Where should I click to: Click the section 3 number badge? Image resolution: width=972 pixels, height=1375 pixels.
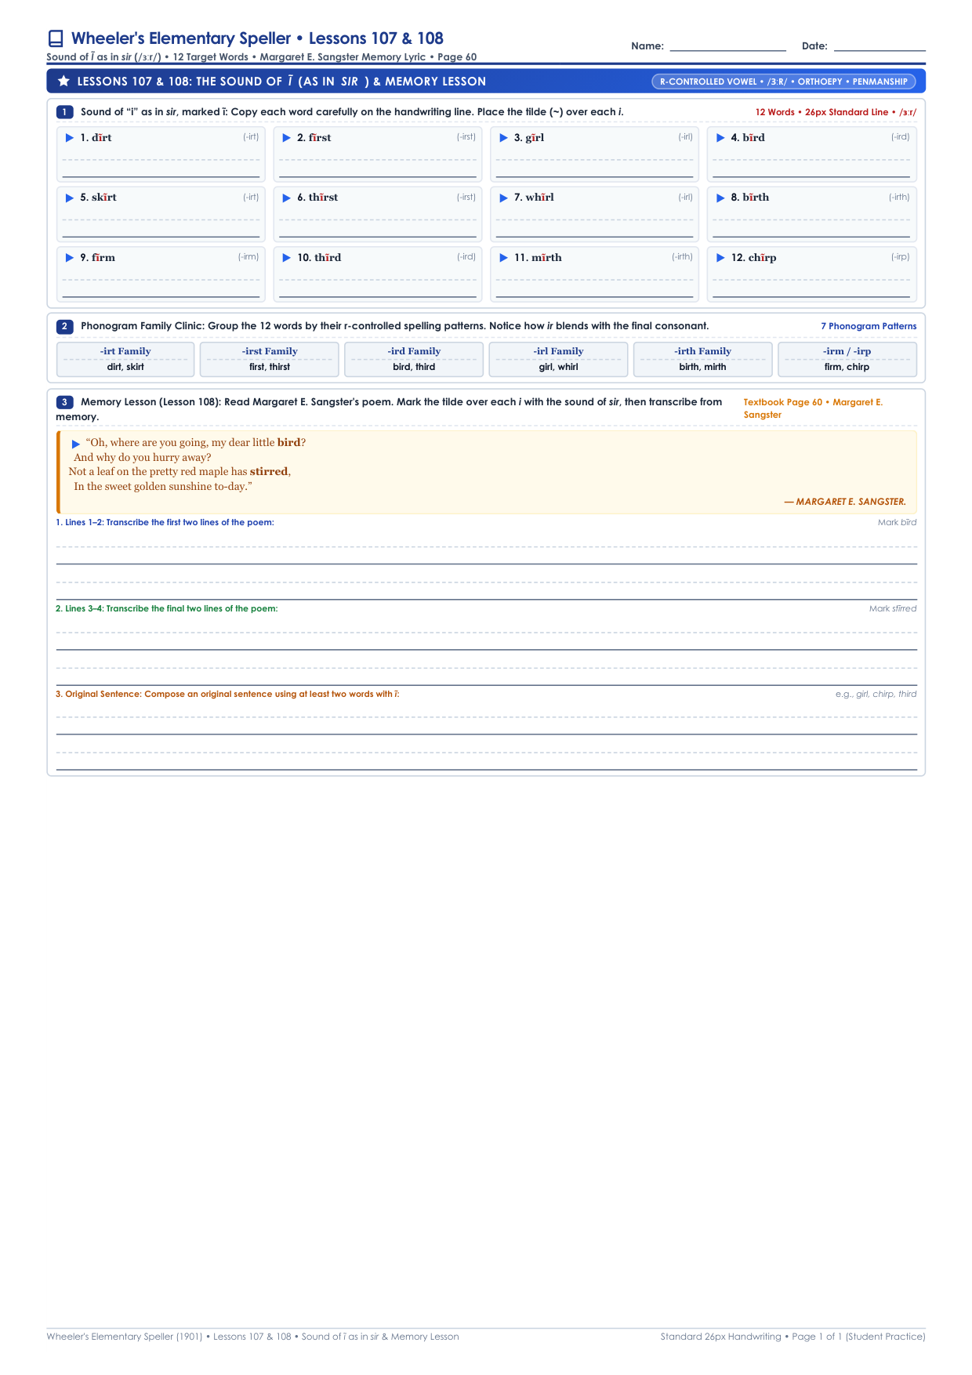point(64,402)
